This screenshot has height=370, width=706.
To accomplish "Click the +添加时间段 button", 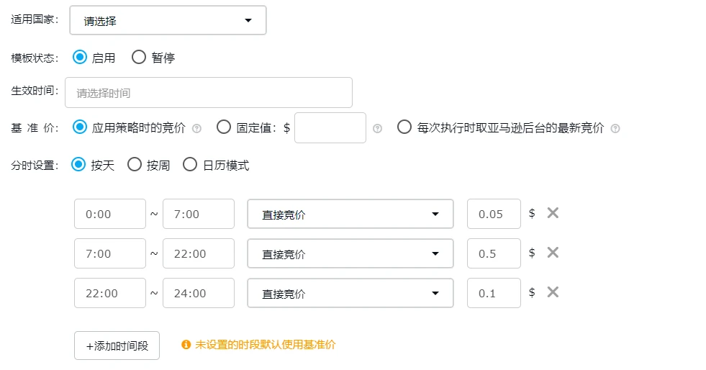I will 117,346.
